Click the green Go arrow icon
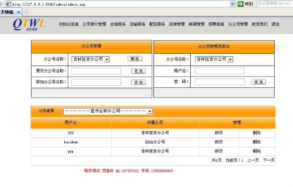This screenshot has width=293, height=187. [241, 4]
